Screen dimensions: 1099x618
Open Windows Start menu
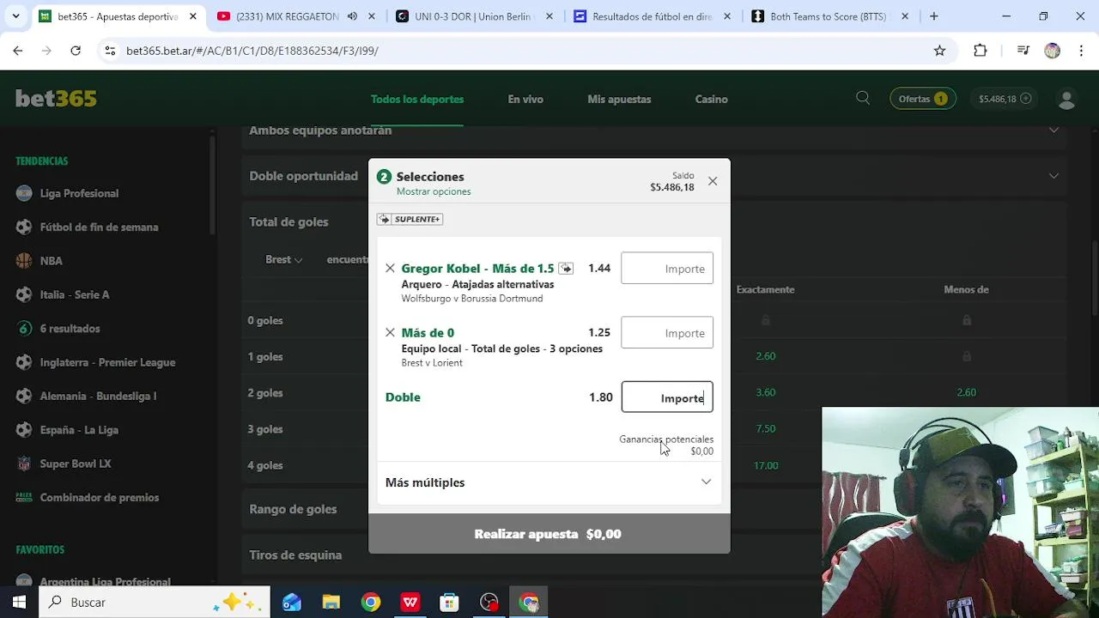19,602
